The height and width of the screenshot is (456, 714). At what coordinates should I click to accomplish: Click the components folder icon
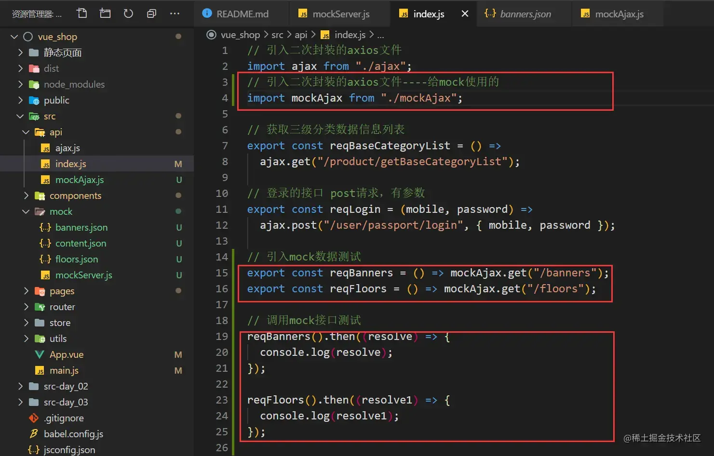click(x=40, y=195)
